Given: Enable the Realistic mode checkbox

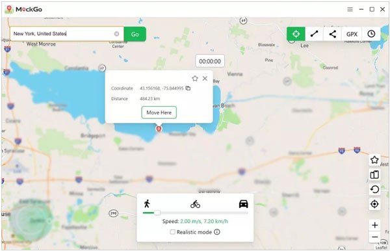Looking at the screenshot, I should (x=172, y=232).
